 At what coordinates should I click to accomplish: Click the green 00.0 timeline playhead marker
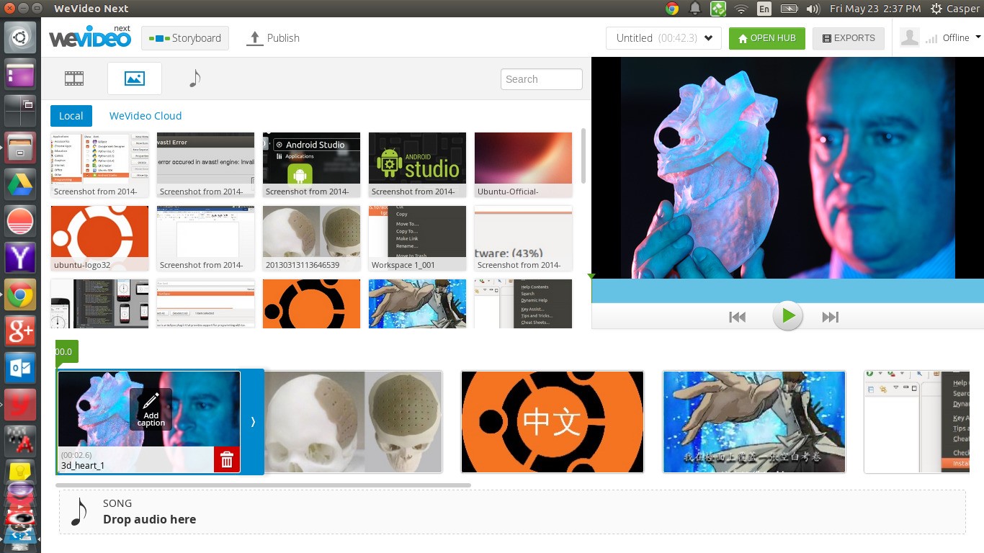click(66, 352)
